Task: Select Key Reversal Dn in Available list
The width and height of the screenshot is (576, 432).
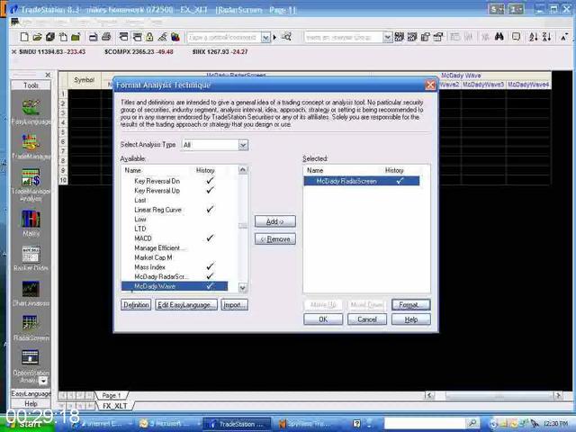Action: 157,181
